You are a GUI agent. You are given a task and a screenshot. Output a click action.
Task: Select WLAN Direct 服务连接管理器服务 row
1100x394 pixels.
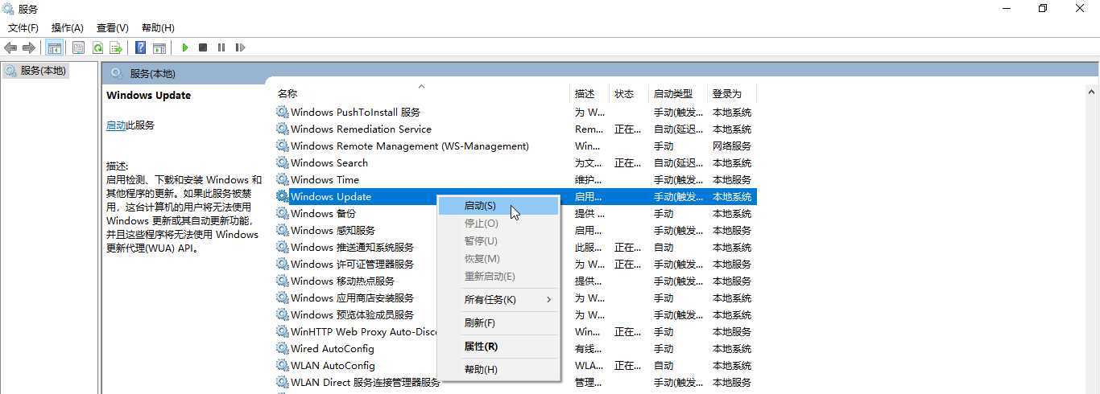[x=515, y=382]
